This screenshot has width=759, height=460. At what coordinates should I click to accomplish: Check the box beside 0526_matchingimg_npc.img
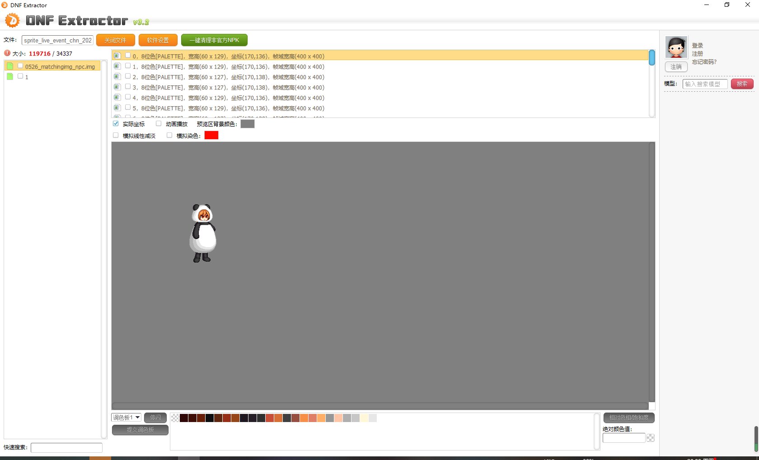tap(20, 66)
